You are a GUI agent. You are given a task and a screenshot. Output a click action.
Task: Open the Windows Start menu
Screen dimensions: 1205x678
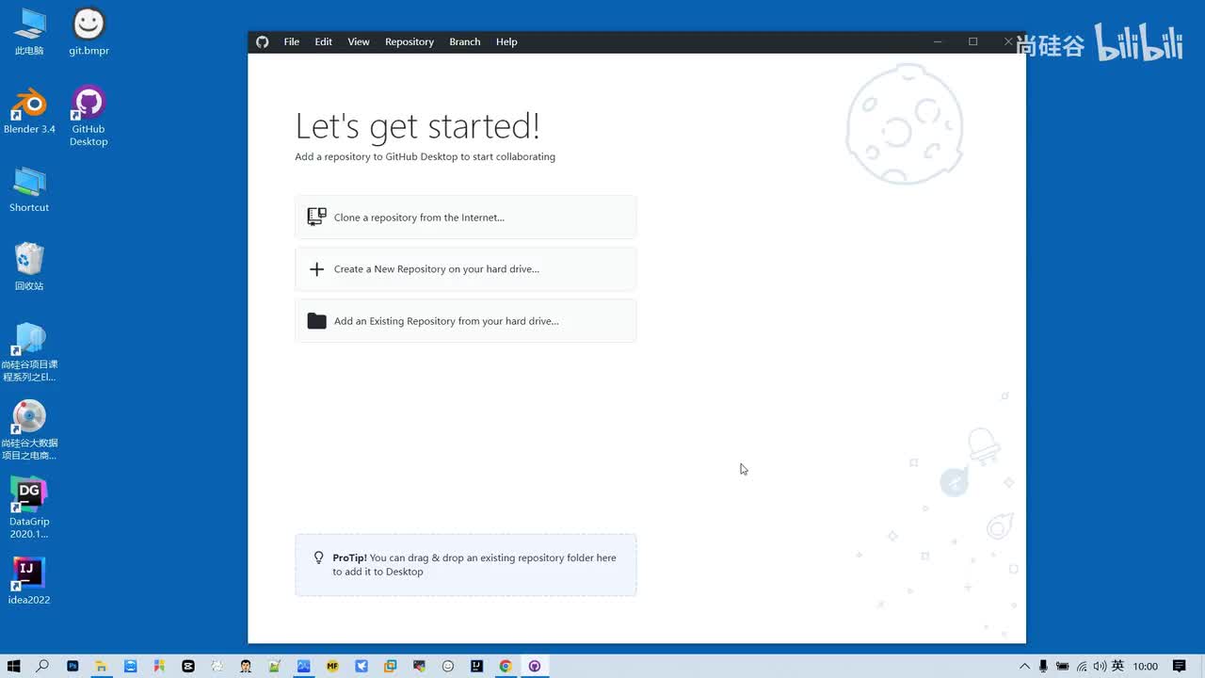point(13,666)
